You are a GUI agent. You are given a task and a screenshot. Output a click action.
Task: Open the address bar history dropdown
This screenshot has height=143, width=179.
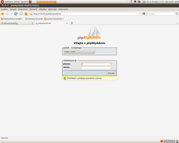139,14
